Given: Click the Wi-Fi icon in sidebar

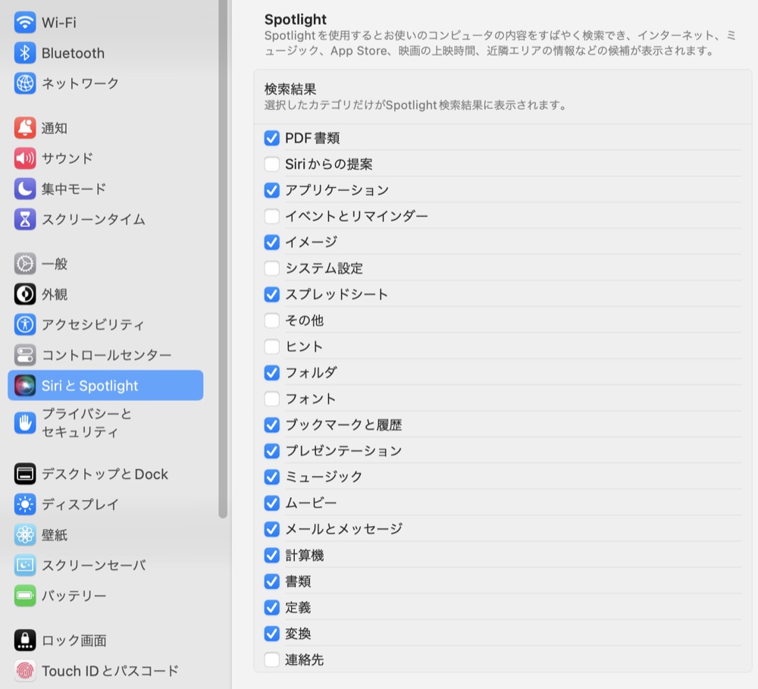Looking at the screenshot, I should pos(25,23).
